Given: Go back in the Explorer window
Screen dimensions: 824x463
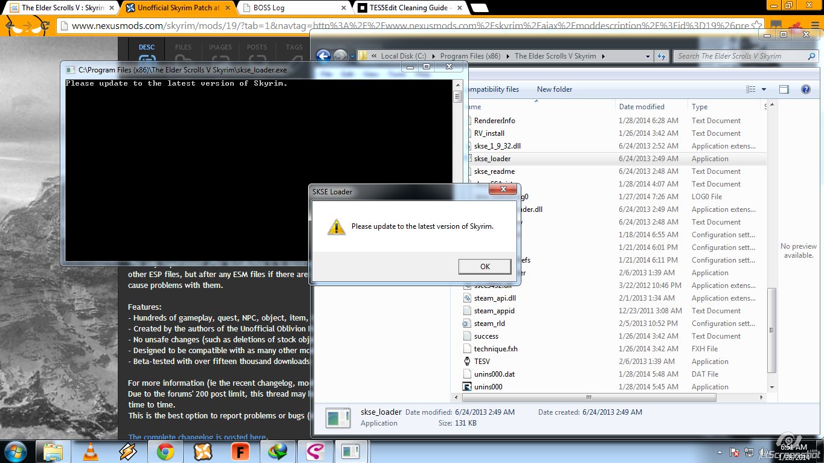Looking at the screenshot, I should pyautogui.click(x=323, y=56).
